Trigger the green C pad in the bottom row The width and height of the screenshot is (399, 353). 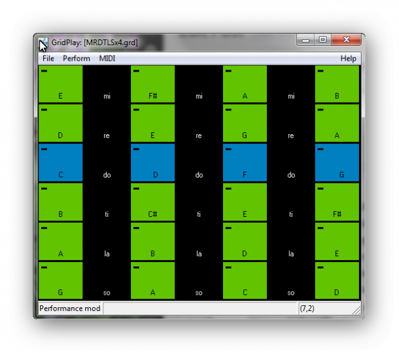point(245,281)
